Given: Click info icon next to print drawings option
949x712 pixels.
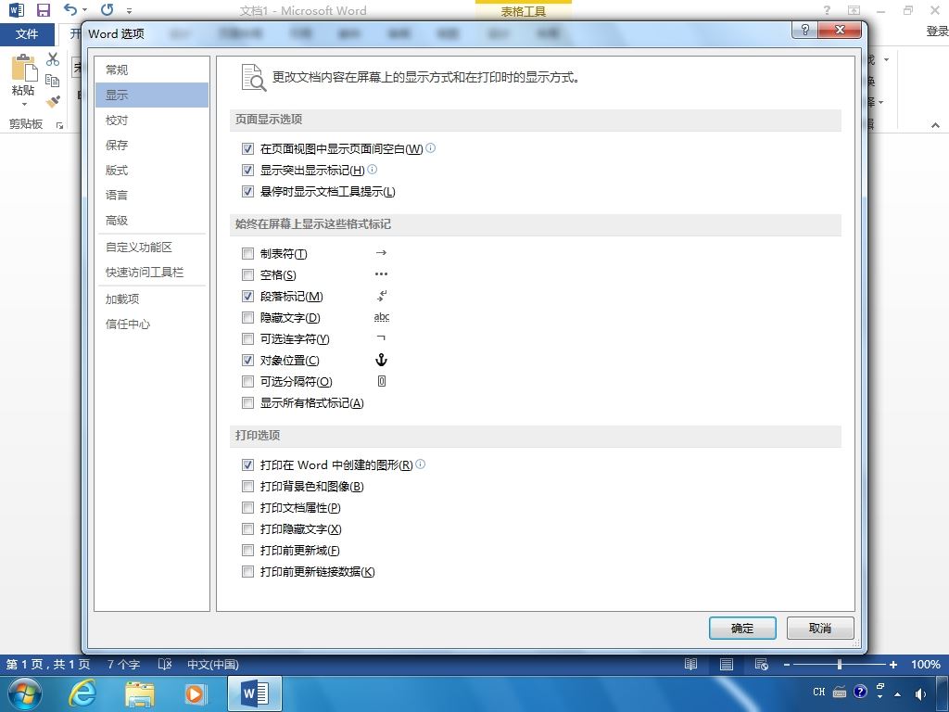Looking at the screenshot, I should 420,464.
